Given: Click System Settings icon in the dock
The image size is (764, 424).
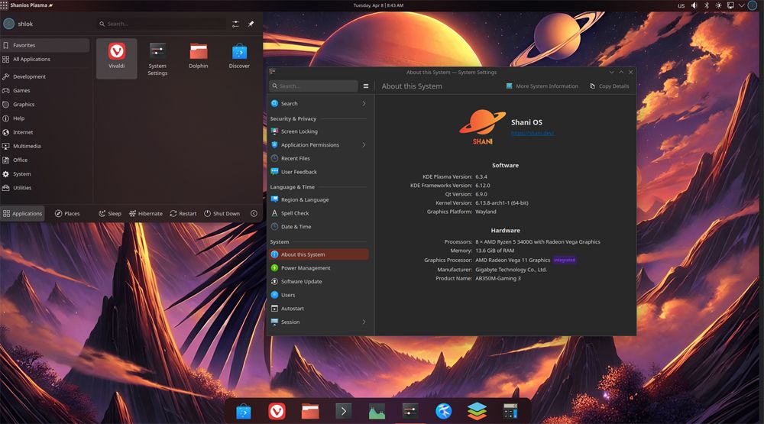Looking at the screenshot, I should point(410,412).
